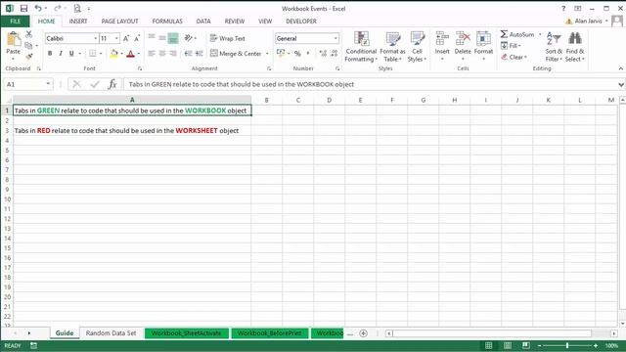
Task: Expand the formula bar
Action: [x=621, y=84]
